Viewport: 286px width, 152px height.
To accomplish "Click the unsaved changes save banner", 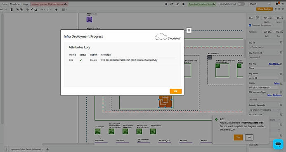I will [49, 4].
